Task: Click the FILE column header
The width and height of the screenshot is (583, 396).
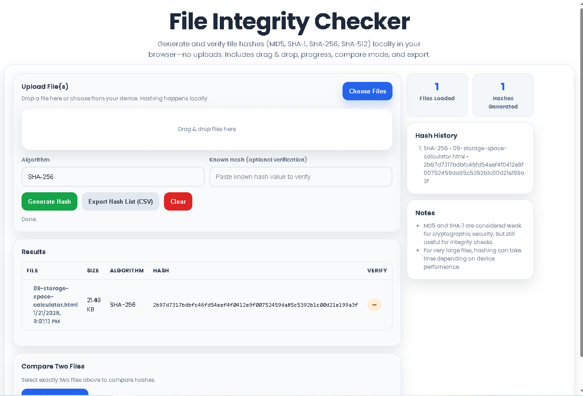Action: click(x=32, y=271)
